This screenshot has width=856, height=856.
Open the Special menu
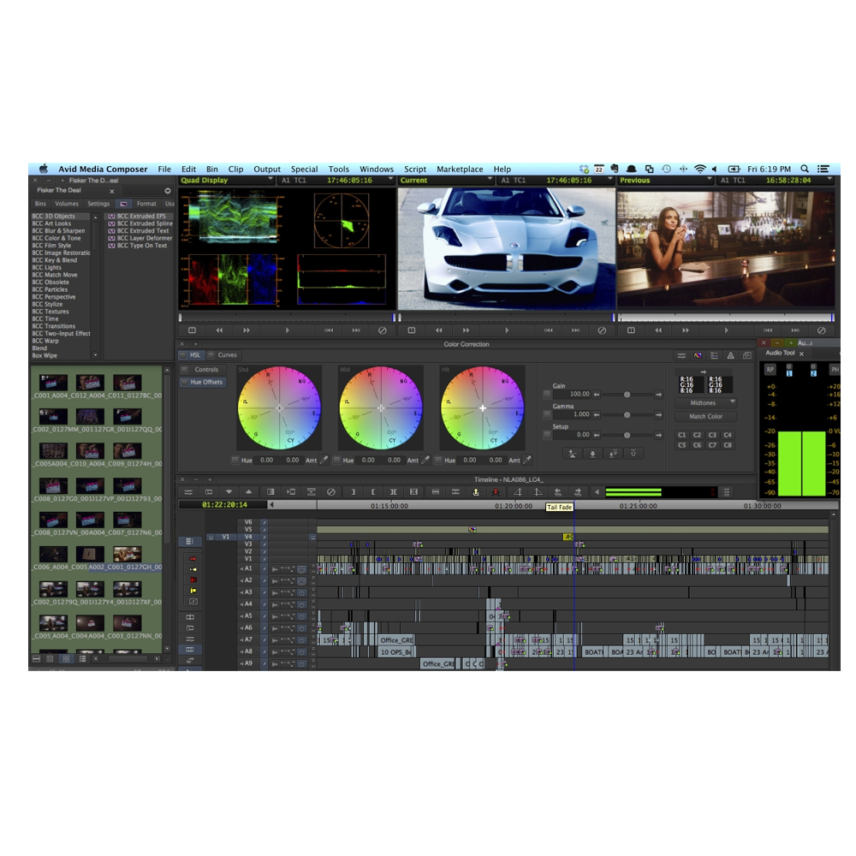pyautogui.click(x=304, y=169)
